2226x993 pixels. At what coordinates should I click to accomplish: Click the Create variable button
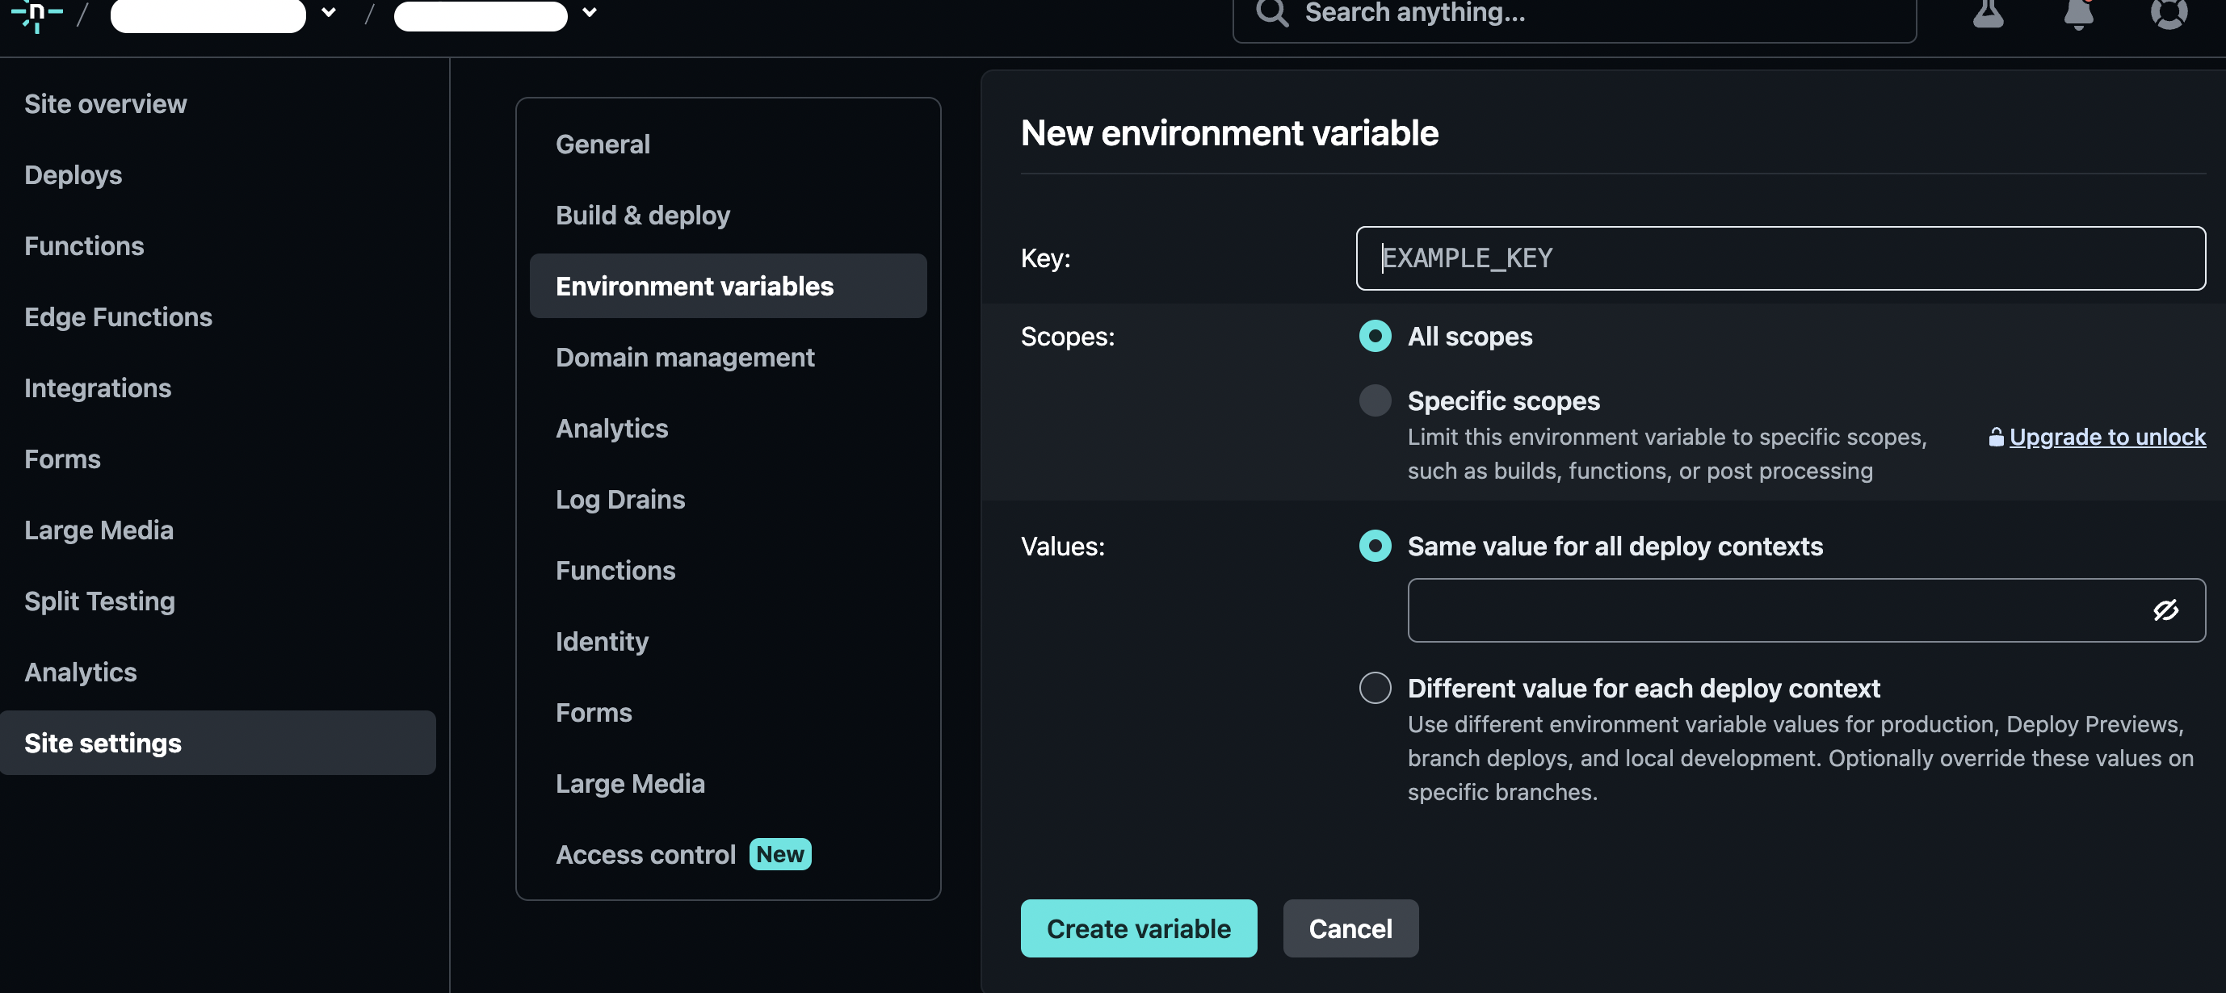(x=1138, y=928)
